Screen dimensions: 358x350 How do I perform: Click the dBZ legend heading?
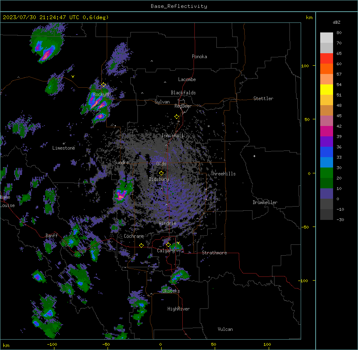point(336,22)
